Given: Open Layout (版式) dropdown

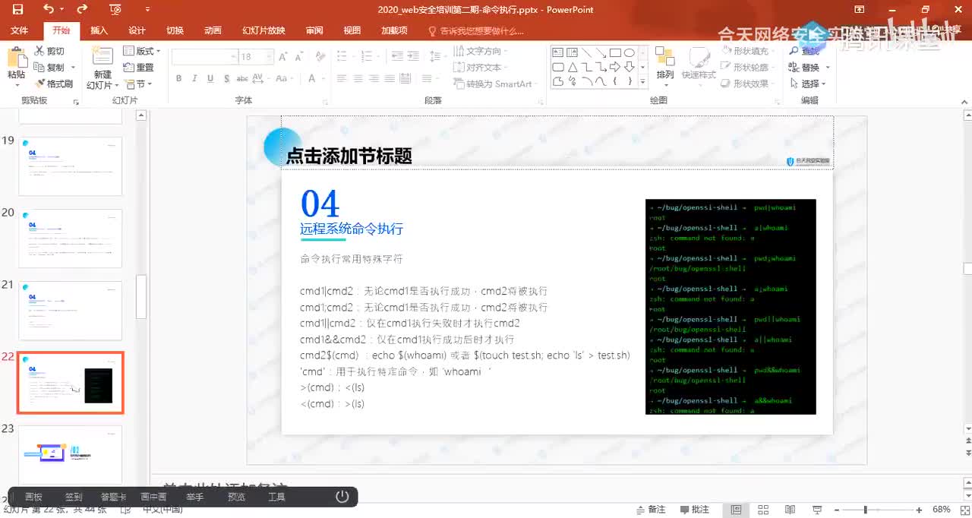Looking at the screenshot, I should (143, 51).
